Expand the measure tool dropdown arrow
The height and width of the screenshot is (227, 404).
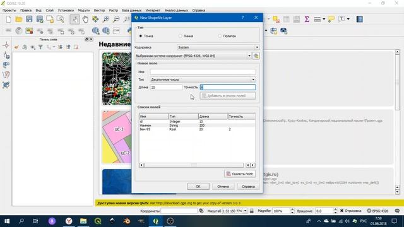point(324,19)
